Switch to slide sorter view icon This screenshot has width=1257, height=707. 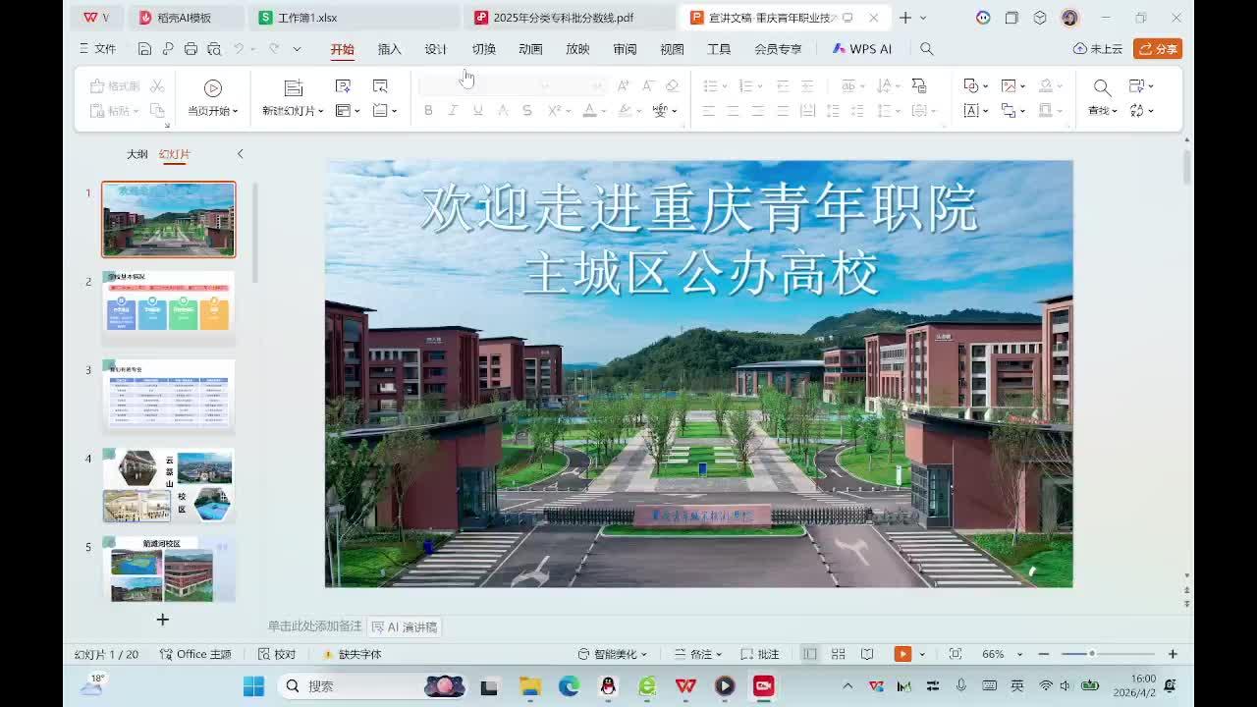838,654
